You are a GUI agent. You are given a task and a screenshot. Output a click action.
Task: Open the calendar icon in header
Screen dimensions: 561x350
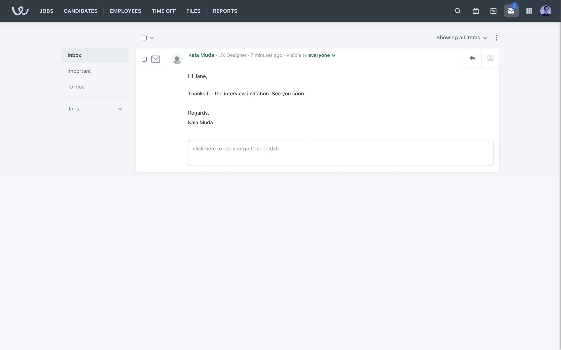coord(475,11)
